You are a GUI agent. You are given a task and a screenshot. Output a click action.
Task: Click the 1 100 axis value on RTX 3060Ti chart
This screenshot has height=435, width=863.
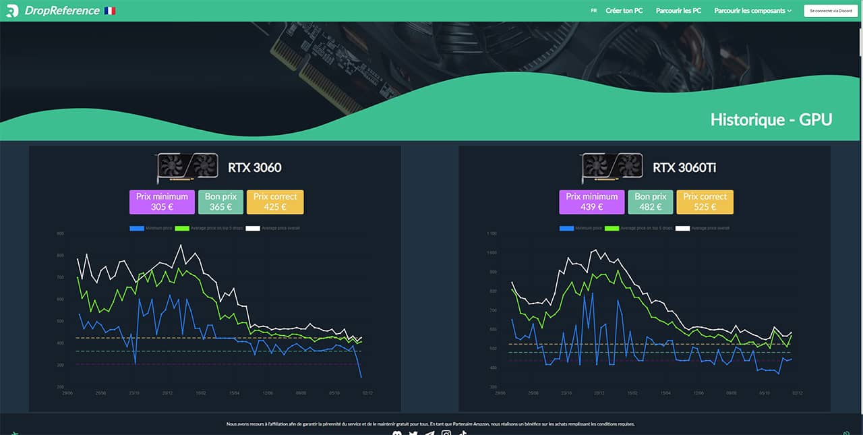(492, 233)
